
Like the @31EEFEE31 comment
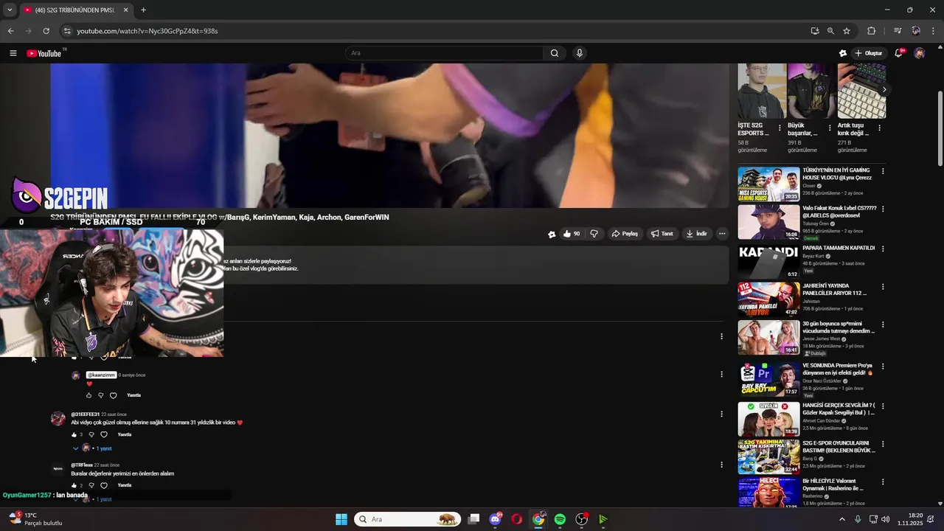tap(74, 434)
